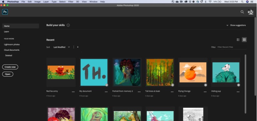Expand the Last Modified sort dropdown

62,47
